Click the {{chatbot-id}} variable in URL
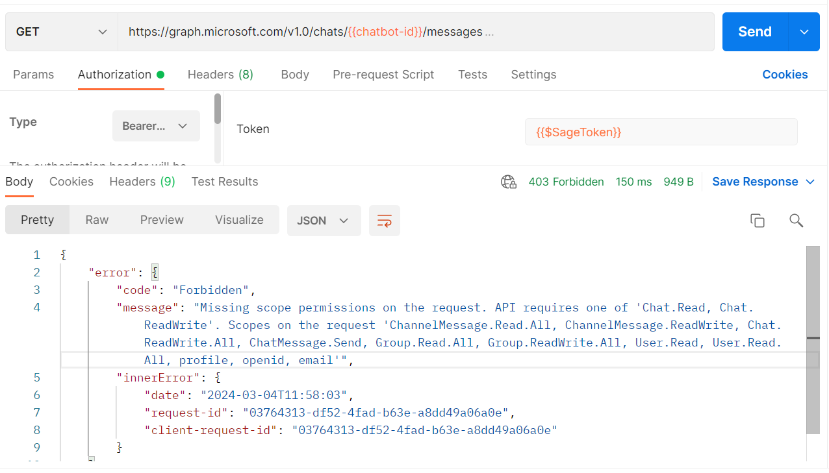This screenshot has width=829, height=473. coord(385,32)
